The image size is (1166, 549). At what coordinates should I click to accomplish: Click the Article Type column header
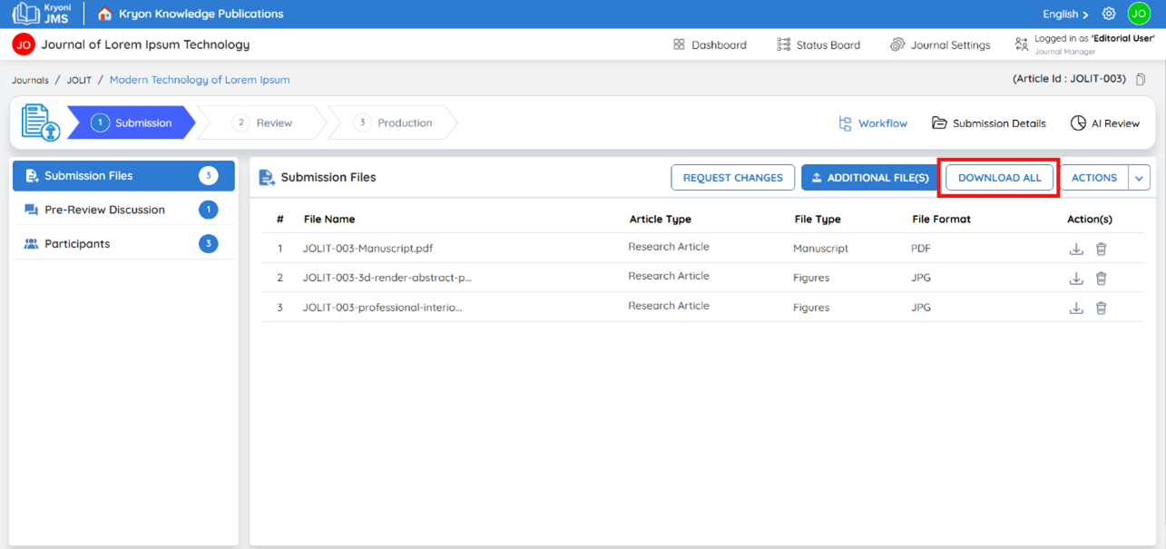(661, 219)
